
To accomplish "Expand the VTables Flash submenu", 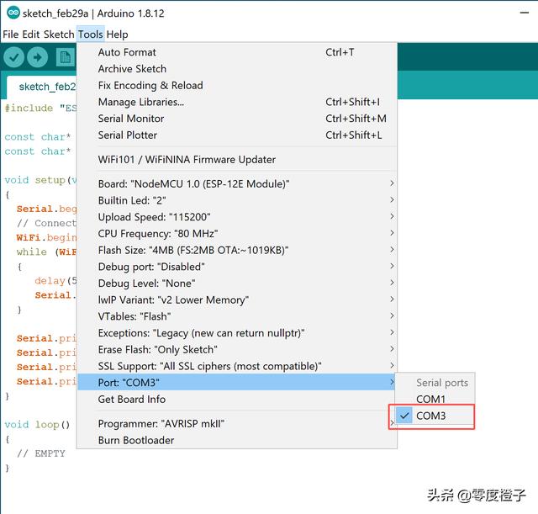I will pos(237,316).
